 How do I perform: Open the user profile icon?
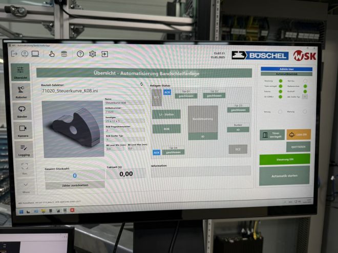click(25, 54)
